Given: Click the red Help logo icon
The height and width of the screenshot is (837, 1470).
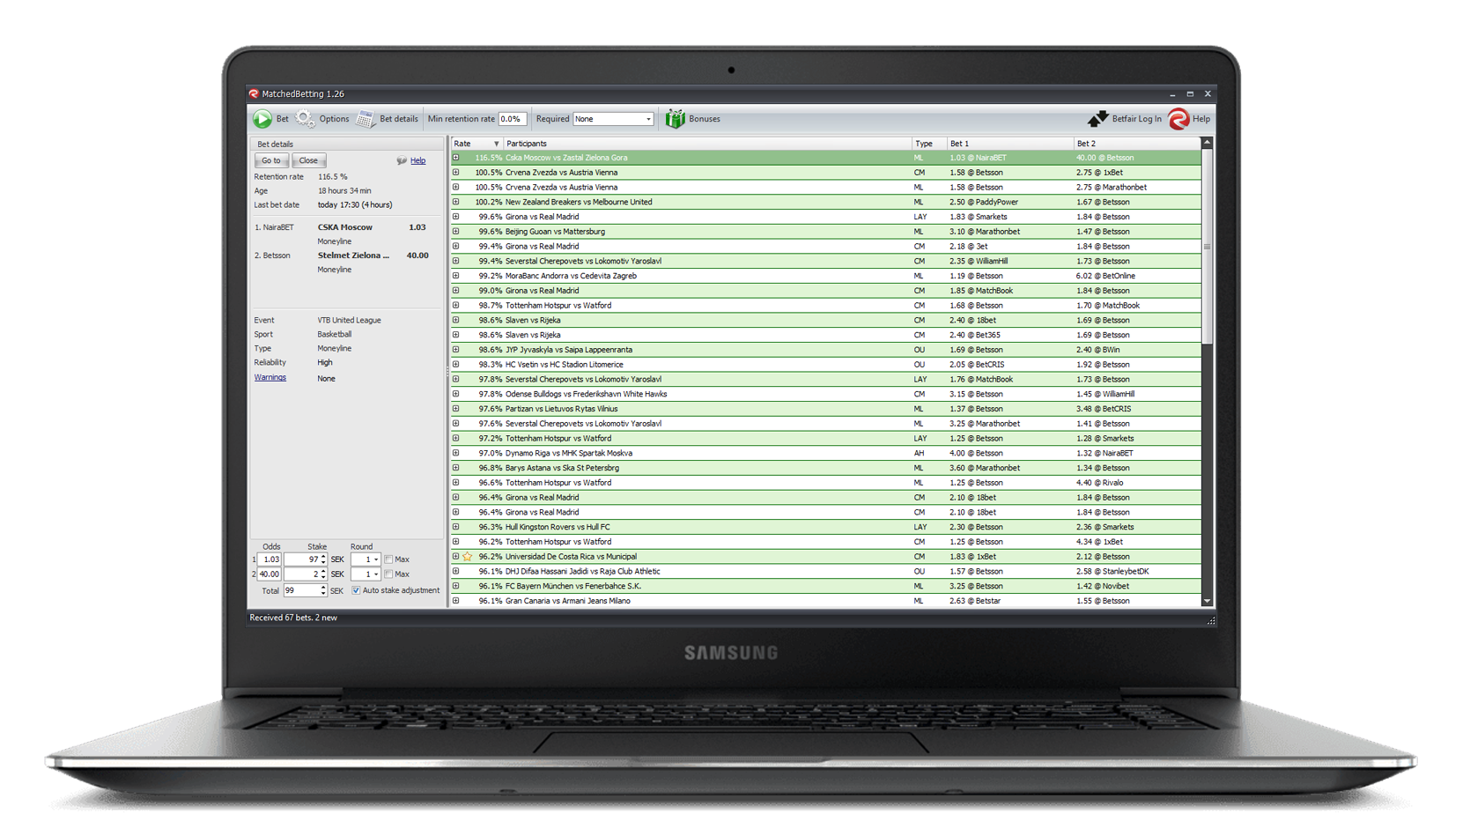Looking at the screenshot, I should [1178, 119].
